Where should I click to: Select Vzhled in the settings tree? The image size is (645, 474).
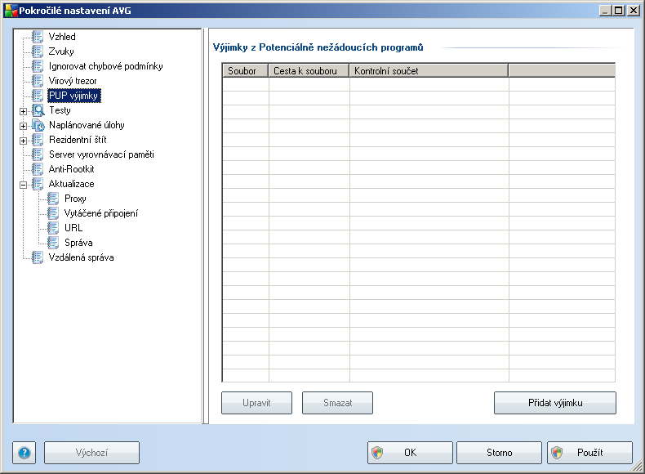point(62,37)
